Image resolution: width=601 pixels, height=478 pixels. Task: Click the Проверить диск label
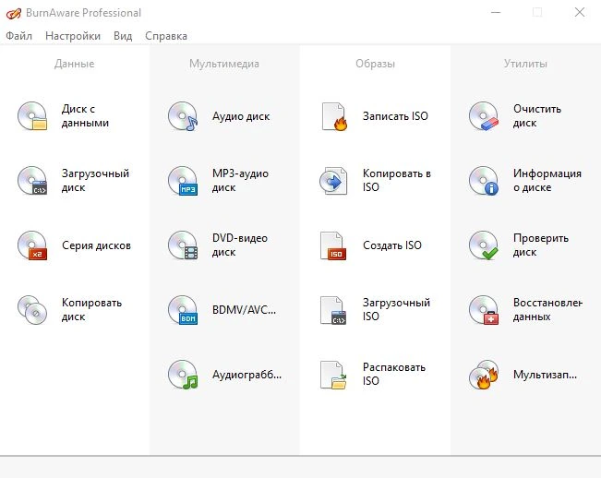pyautogui.click(x=541, y=245)
